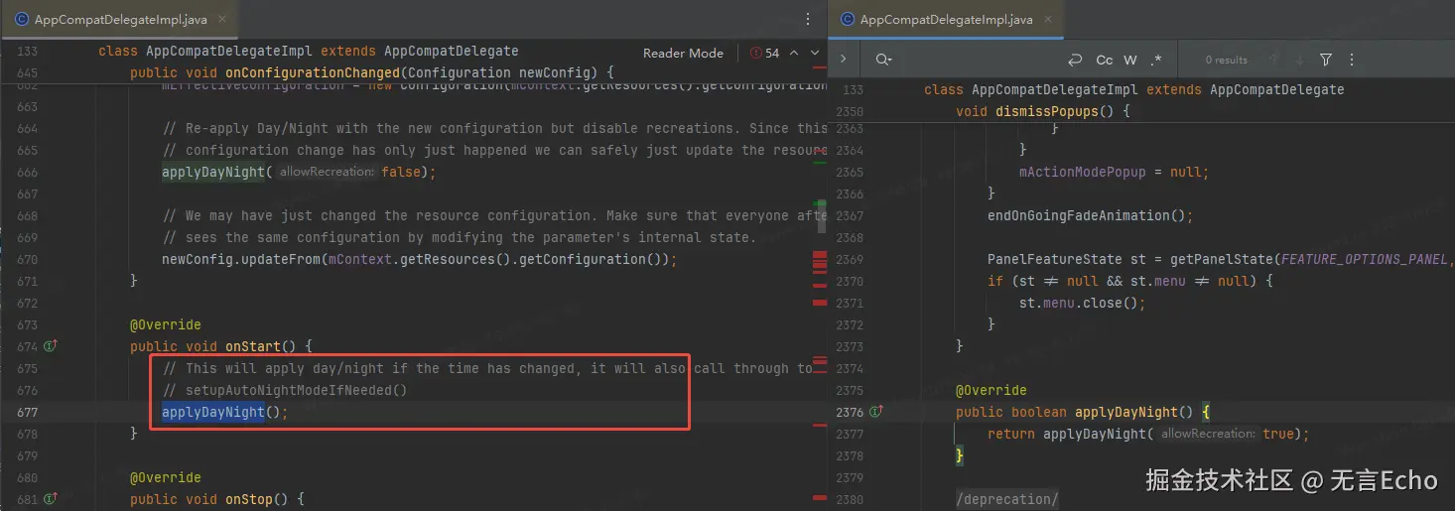Click the new line icon in search

pos(1074,60)
